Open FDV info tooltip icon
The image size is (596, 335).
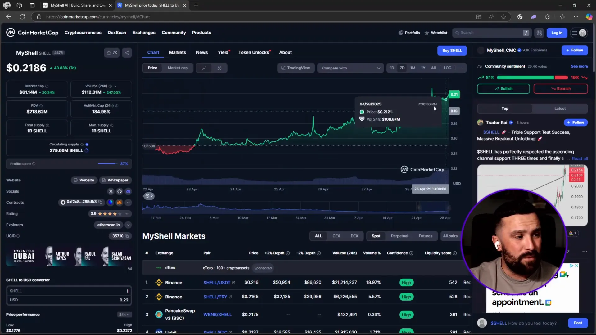pyautogui.click(x=41, y=105)
